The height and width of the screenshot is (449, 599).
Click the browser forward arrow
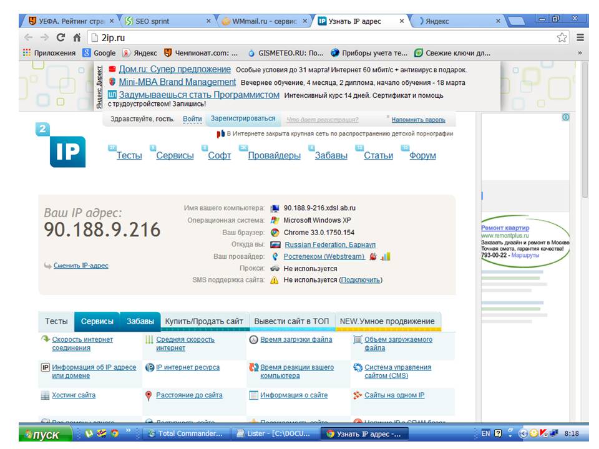coord(45,37)
